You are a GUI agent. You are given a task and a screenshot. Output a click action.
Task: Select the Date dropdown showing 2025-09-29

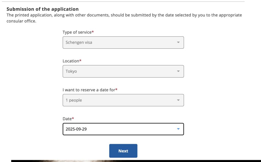click(123, 129)
